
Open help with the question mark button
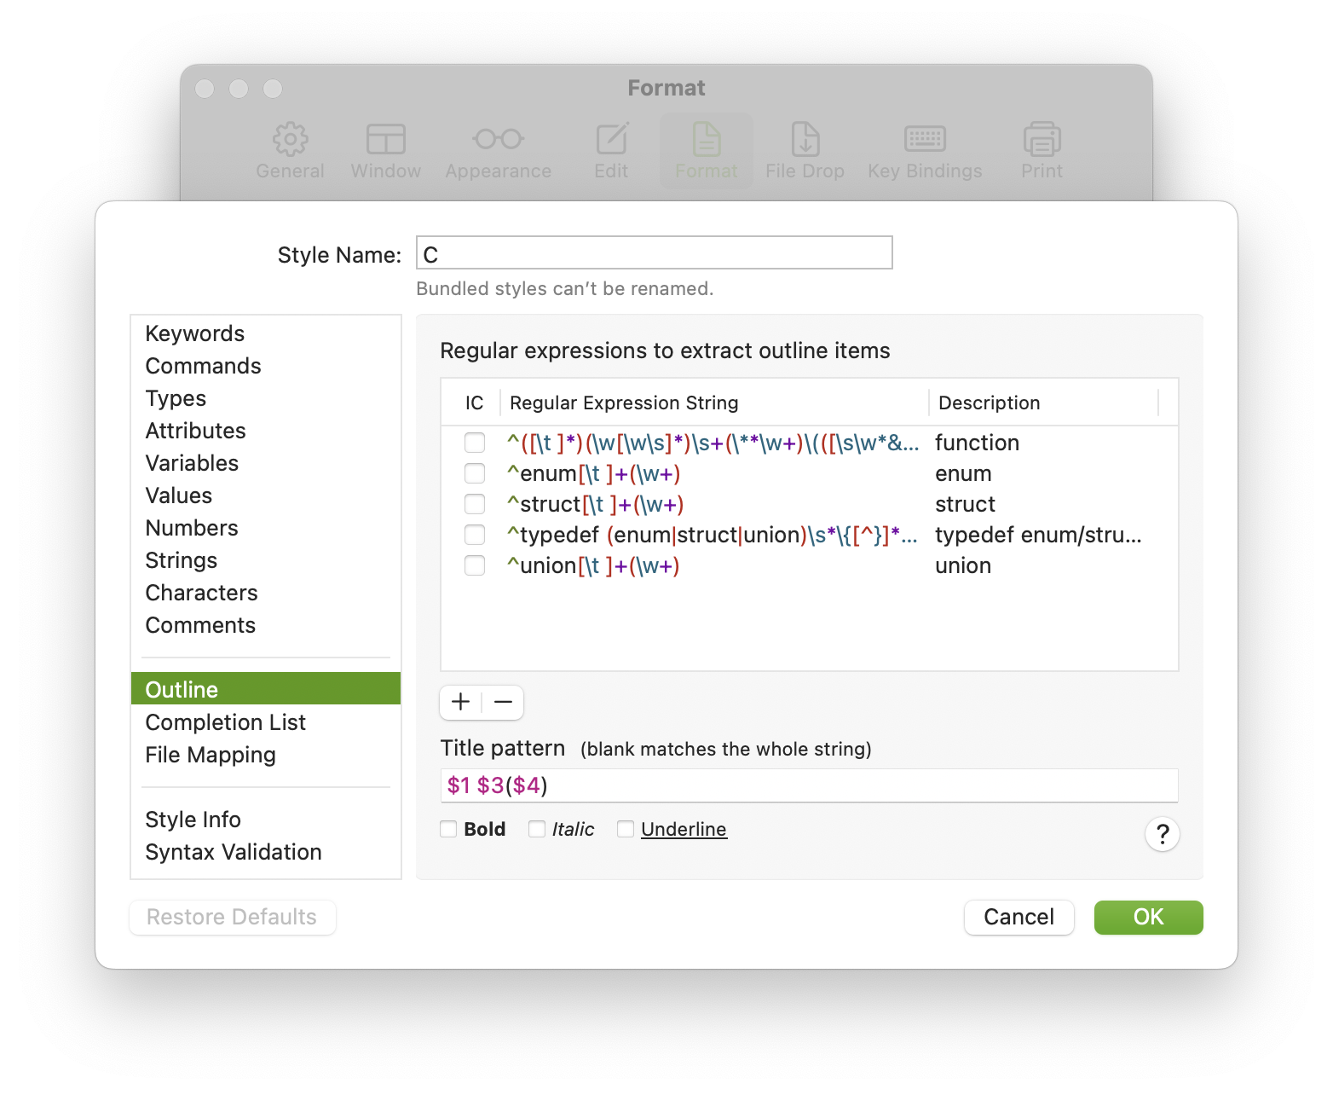(x=1162, y=834)
